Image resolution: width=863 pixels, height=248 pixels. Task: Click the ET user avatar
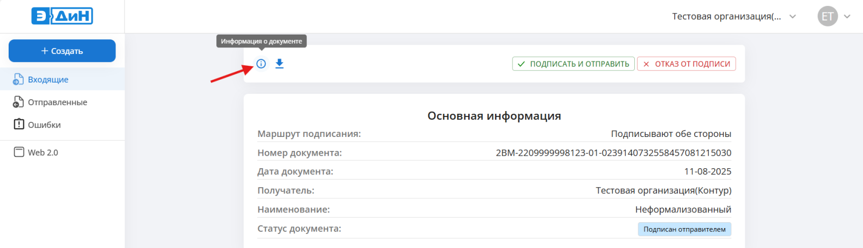[827, 16]
